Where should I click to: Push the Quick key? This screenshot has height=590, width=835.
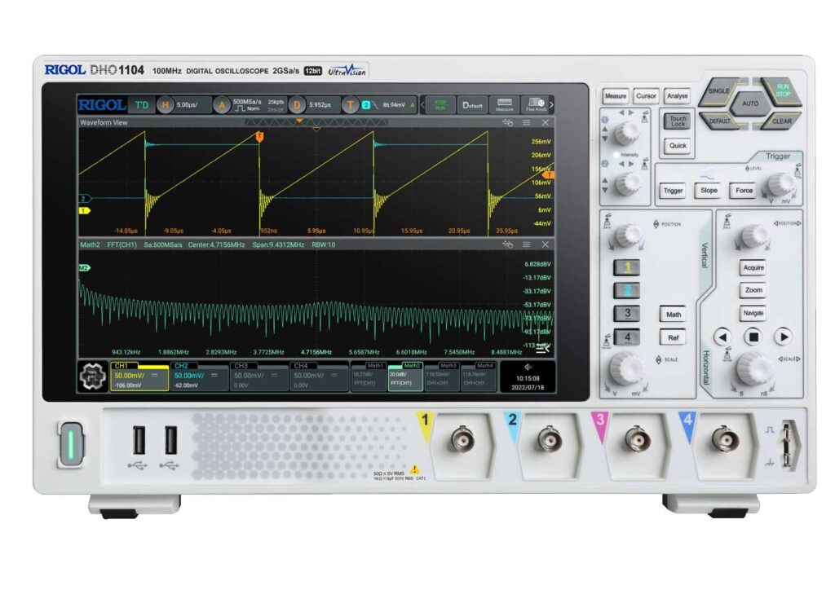678,146
